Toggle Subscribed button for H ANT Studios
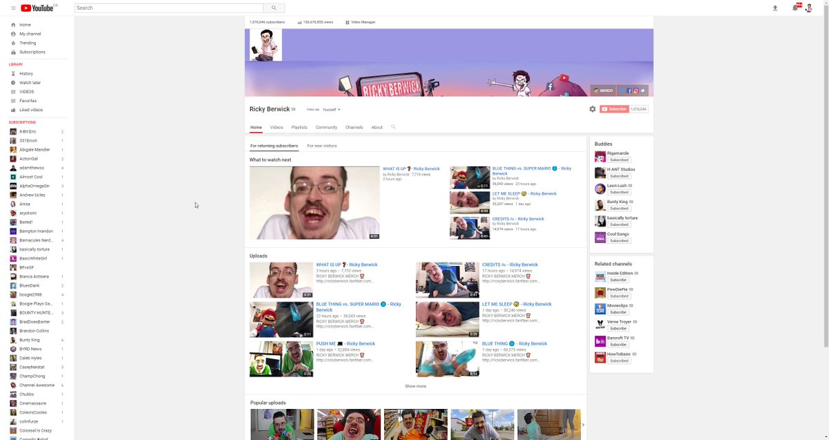The image size is (829, 440). click(x=619, y=176)
